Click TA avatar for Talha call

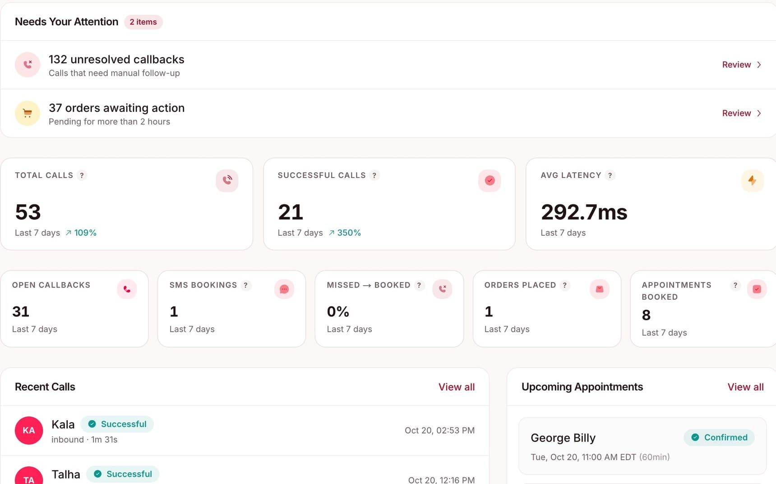click(29, 475)
